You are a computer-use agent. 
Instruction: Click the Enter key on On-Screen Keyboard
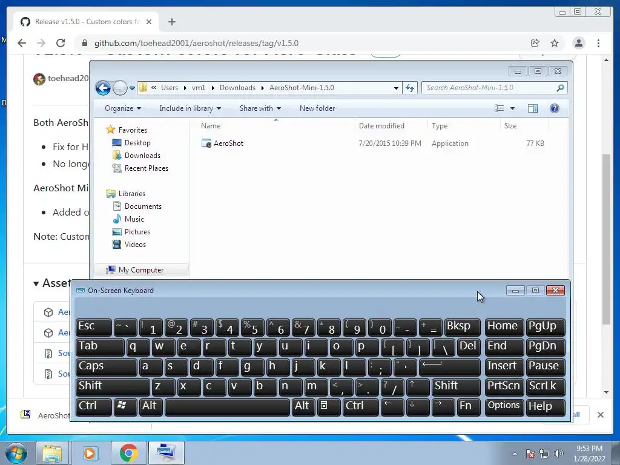point(450,367)
